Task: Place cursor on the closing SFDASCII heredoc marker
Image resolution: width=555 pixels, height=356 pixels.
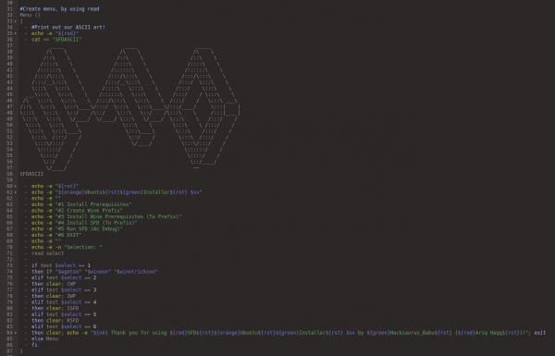Action: tap(31, 174)
